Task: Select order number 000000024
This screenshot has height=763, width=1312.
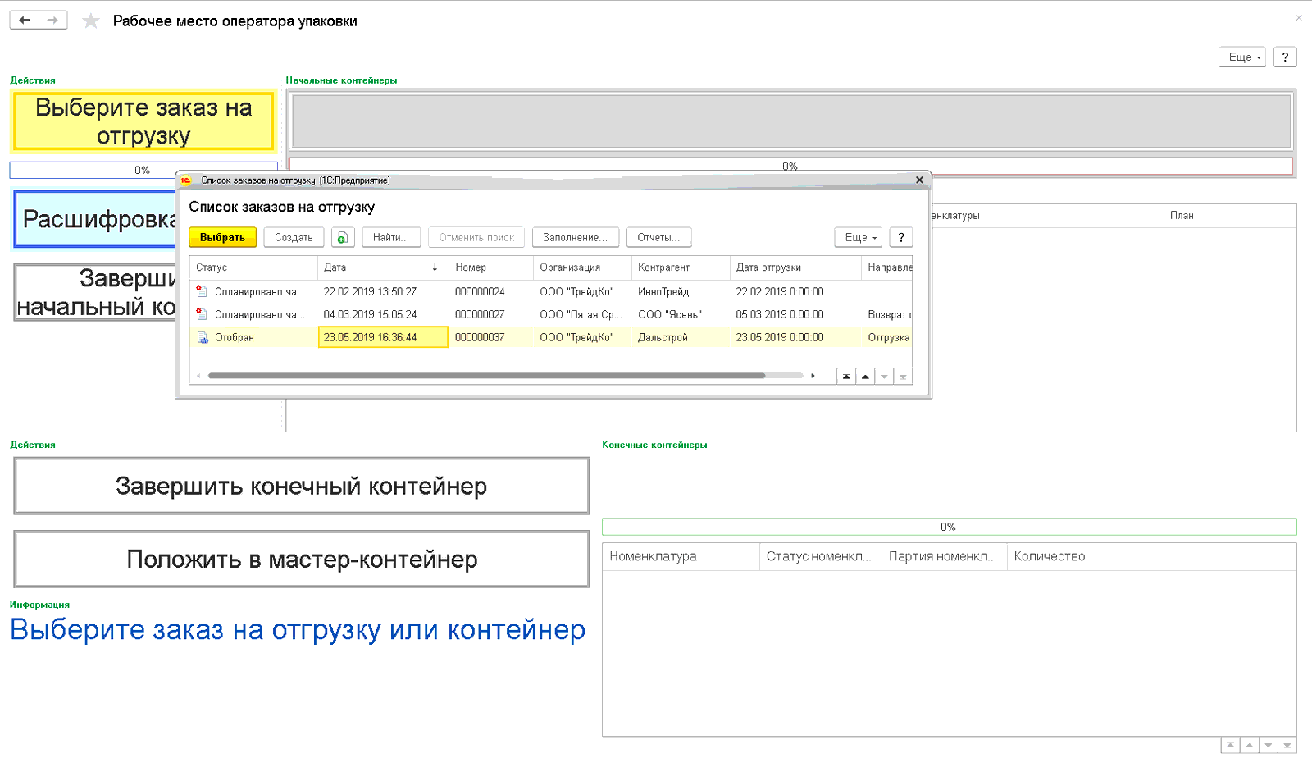Action: coord(480,291)
